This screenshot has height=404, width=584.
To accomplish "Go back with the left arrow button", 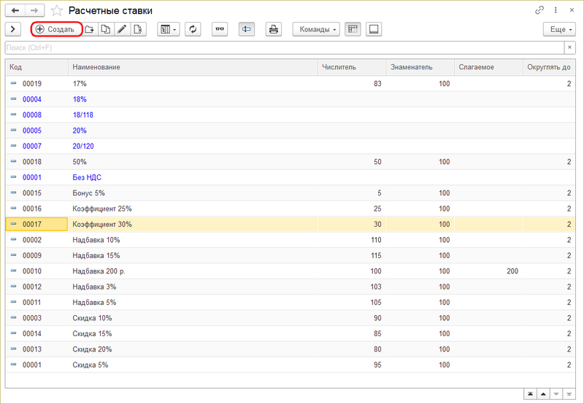I will tap(15, 10).
